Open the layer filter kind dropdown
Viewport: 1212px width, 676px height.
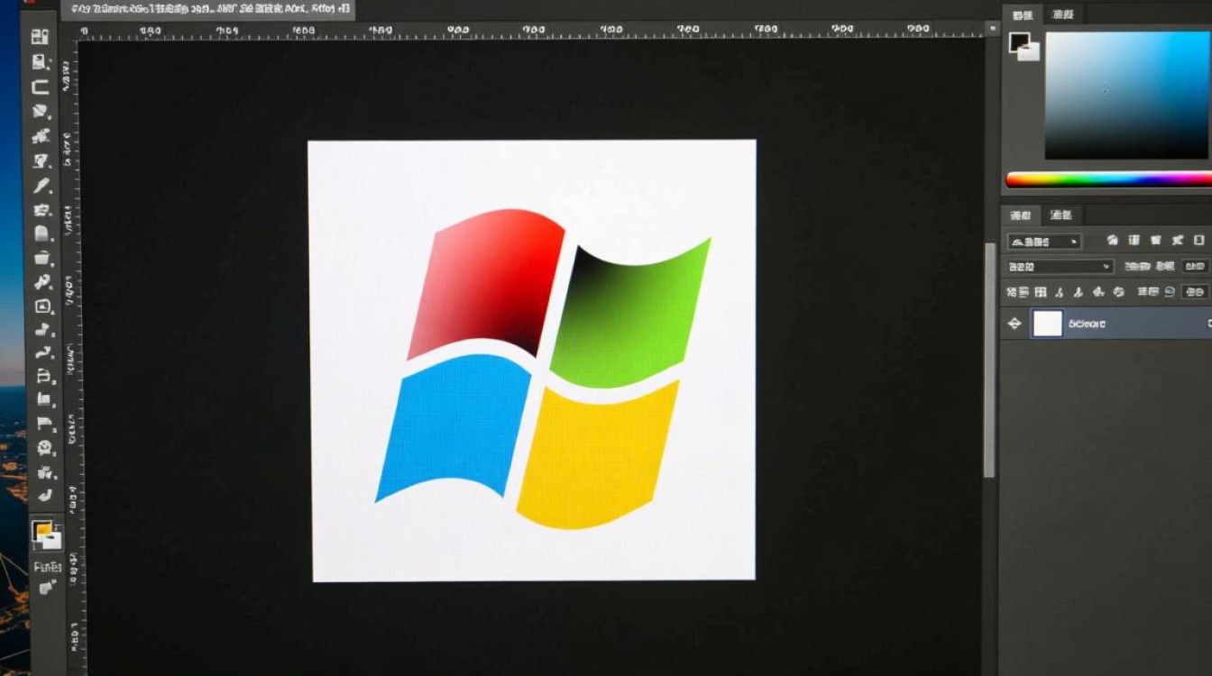1043,242
